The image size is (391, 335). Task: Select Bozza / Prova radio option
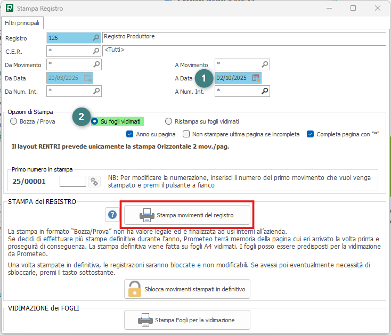[14, 121]
